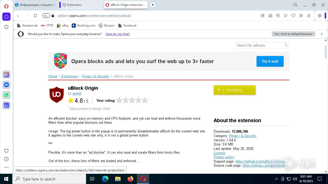
Task: Reload the uBlock Origin page
Action: point(35,16)
